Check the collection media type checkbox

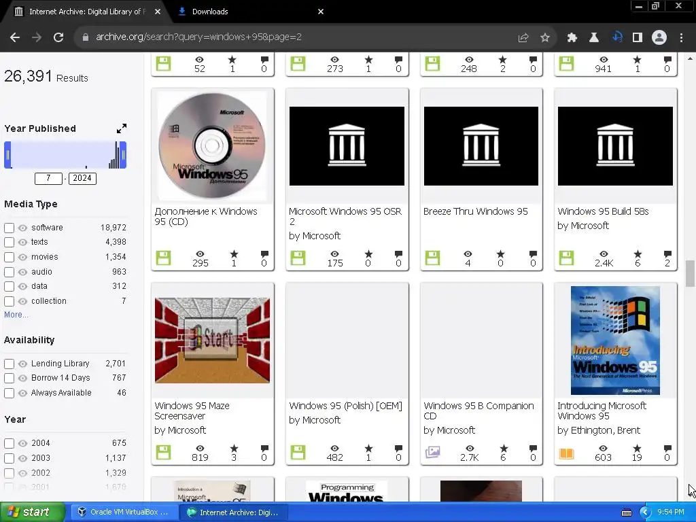pyautogui.click(x=9, y=301)
